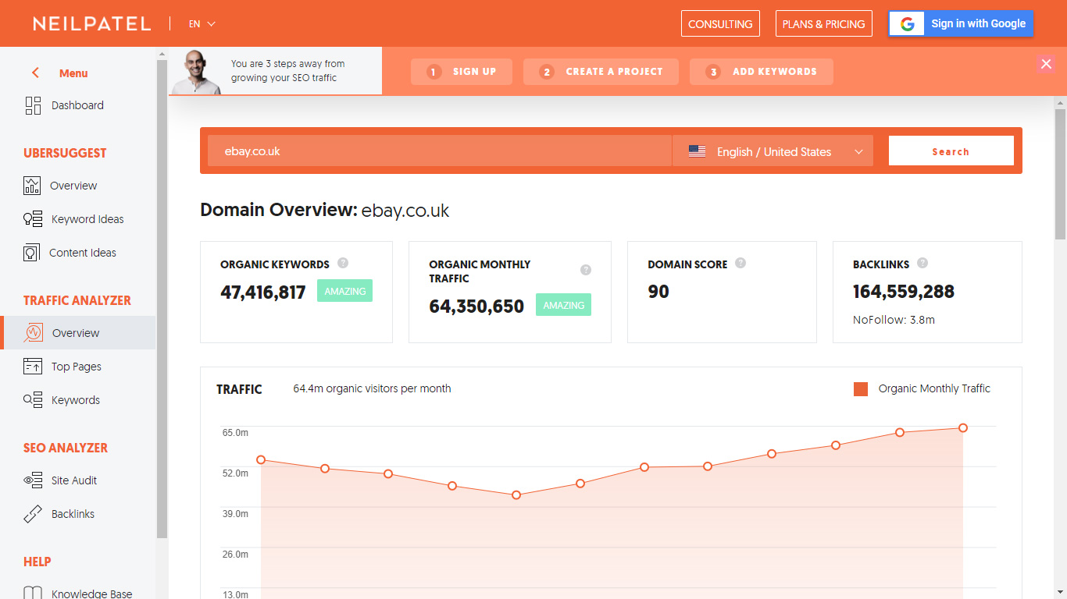The width and height of the screenshot is (1067, 599).
Task: Click help icon next to Backlinks
Action: pyautogui.click(x=922, y=263)
